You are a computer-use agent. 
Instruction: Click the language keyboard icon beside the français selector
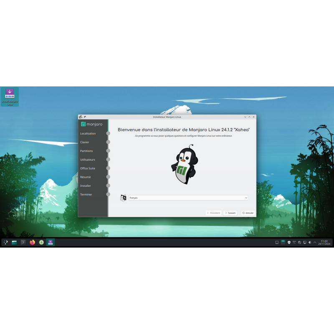coord(123,198)
